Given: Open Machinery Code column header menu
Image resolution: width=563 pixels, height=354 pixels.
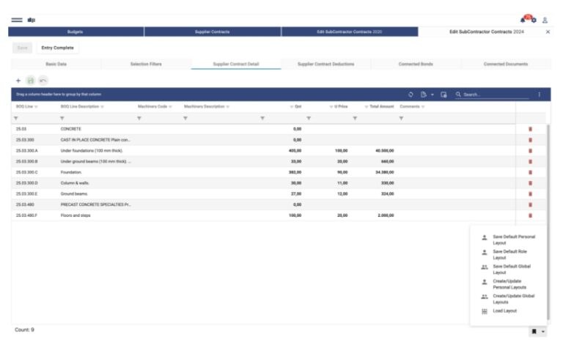Looking at the screenshot, I should pyautogui.click(x=170, y=106).
